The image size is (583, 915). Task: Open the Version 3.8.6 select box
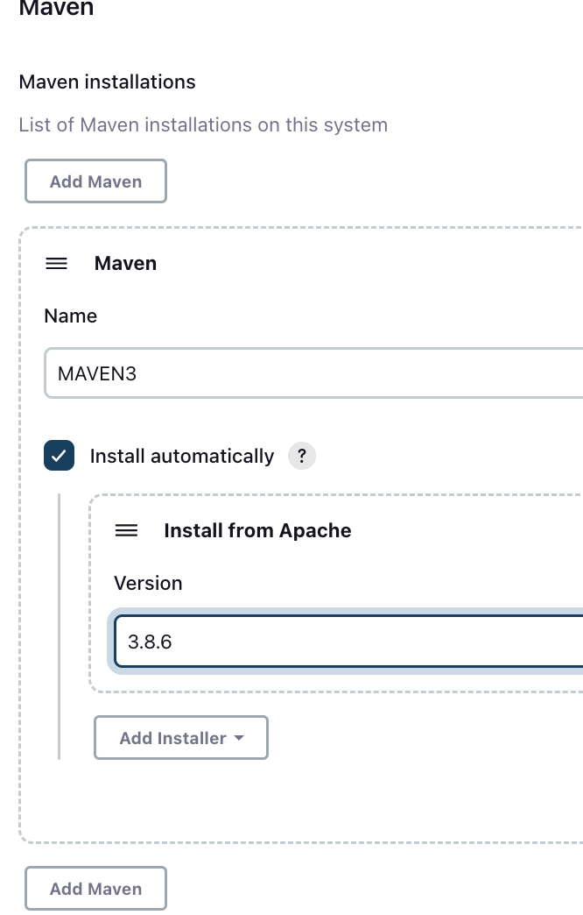coord(348,642)
